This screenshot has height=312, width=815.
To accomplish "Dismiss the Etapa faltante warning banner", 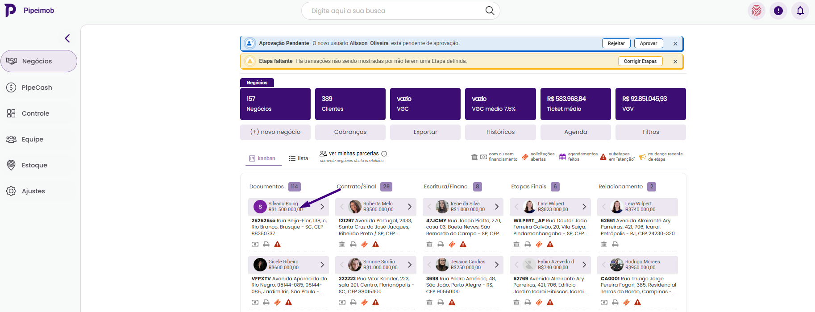I will pos(675,62).
